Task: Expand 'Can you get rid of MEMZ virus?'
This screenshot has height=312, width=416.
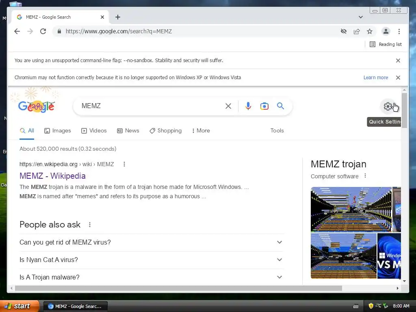Action: click(152, 242)
